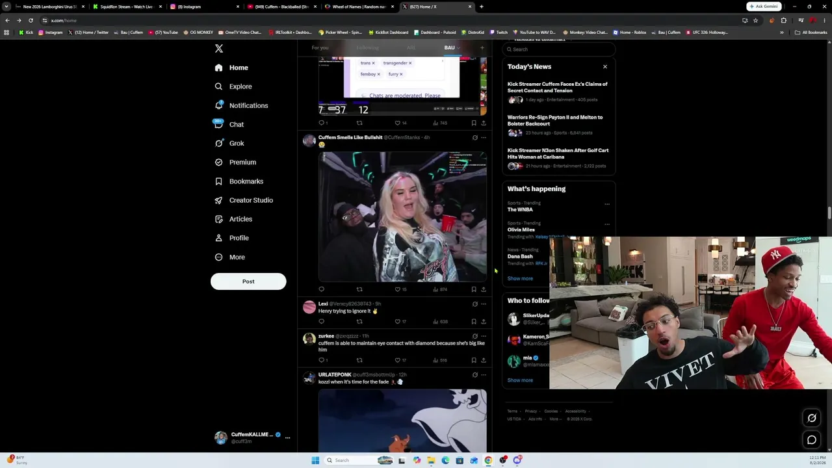832x468 pixels.
Task: Close the Today's News panel
Action: pos(604,66)
